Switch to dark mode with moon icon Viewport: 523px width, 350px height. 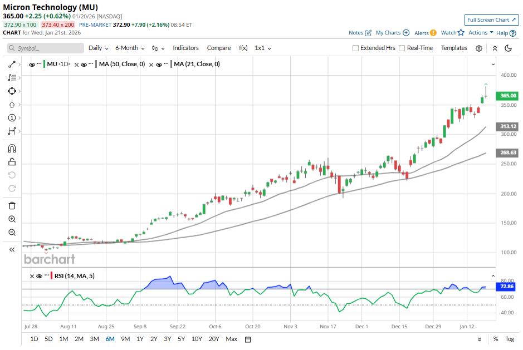509,48
